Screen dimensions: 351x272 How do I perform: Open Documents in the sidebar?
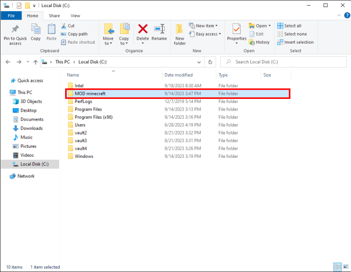point(28,119)
